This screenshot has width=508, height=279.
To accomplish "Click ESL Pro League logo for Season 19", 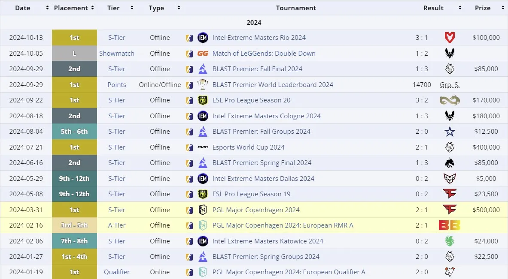I will click(203, 194).
